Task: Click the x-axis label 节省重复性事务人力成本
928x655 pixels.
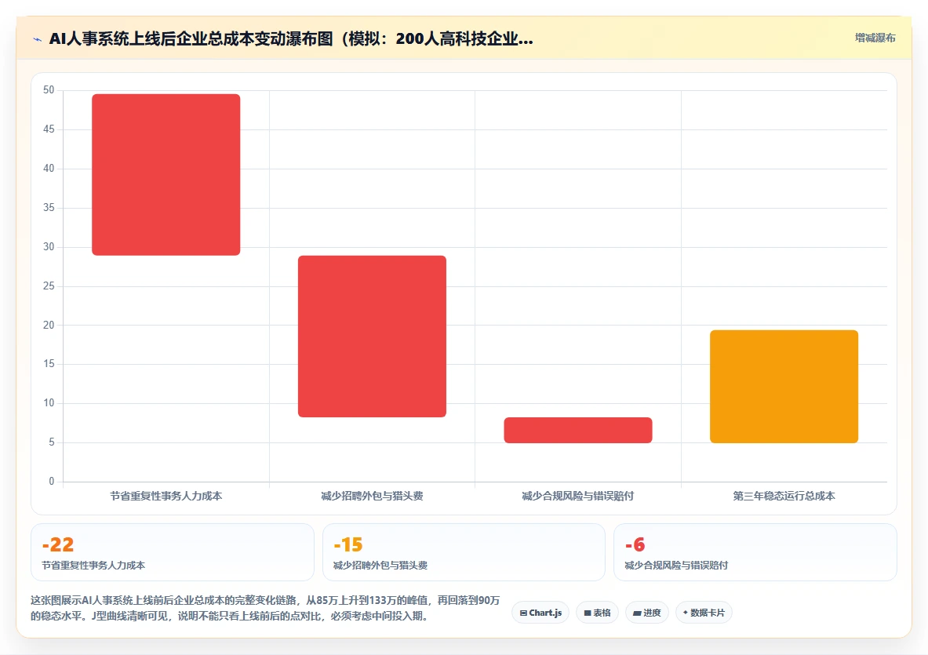Action: pyautogui.click(x=166, y=496)
